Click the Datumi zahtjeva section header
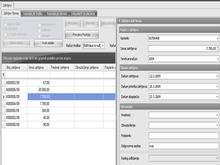Screen dimensions: 220x165 point(170,68)
